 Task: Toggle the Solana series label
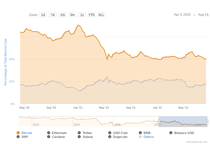point(88,137)
